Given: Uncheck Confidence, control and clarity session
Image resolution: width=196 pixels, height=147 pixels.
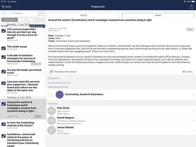Looking at the screenshot, I should click(4, 136).
